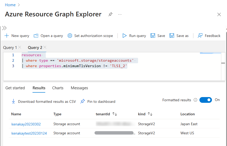Sort by kind using arrows icon
The height and width of the screenshot is (146, 227).
click(x=150, y=114)
